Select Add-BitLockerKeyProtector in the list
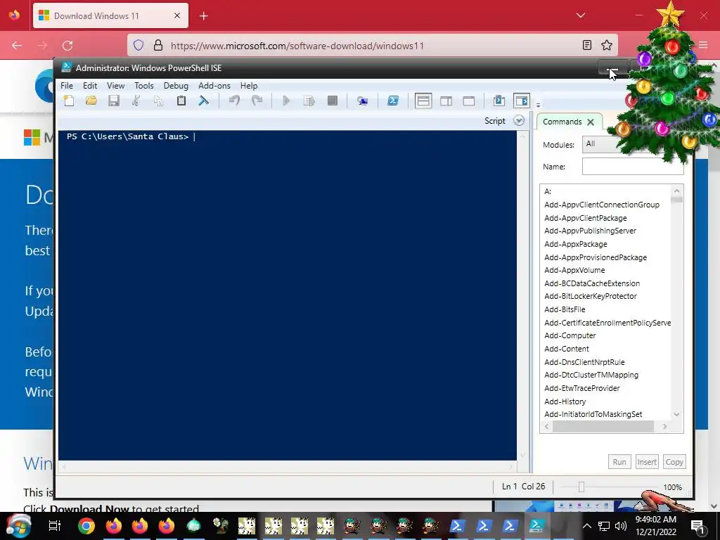The width and height of the screenshot is (720, 540). pos(591,296)
